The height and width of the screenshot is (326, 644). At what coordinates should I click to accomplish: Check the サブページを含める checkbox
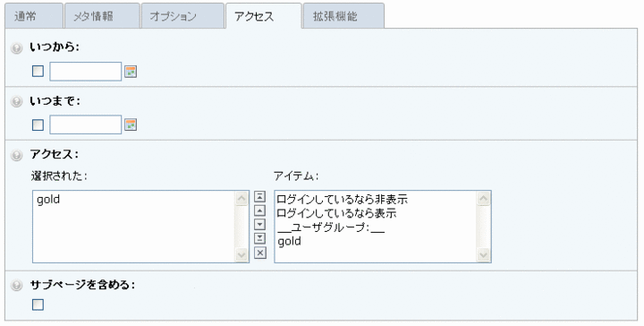point(38,305)
